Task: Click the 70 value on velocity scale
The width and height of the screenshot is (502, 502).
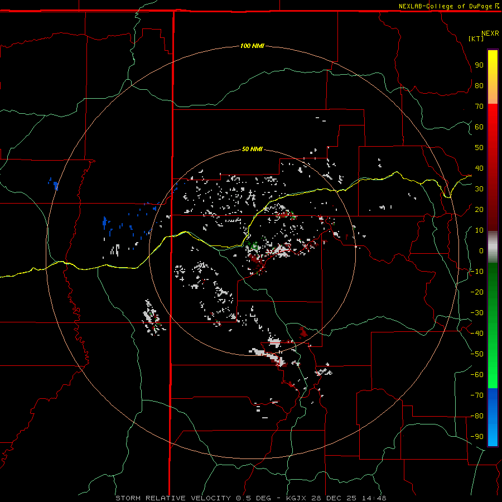Action: tap(479, 107)
